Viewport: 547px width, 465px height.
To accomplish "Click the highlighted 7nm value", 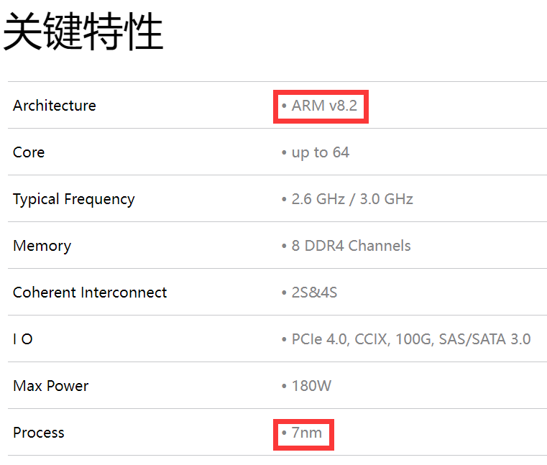I will coord(307,433).
